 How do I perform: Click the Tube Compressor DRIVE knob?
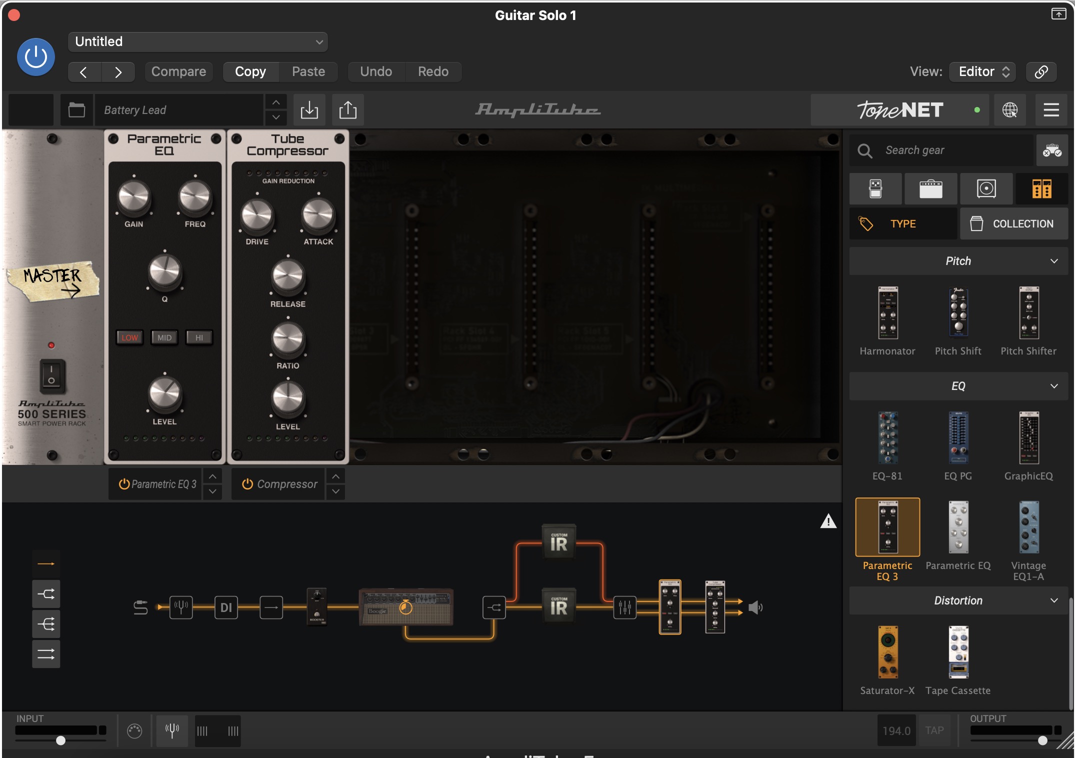257,215
